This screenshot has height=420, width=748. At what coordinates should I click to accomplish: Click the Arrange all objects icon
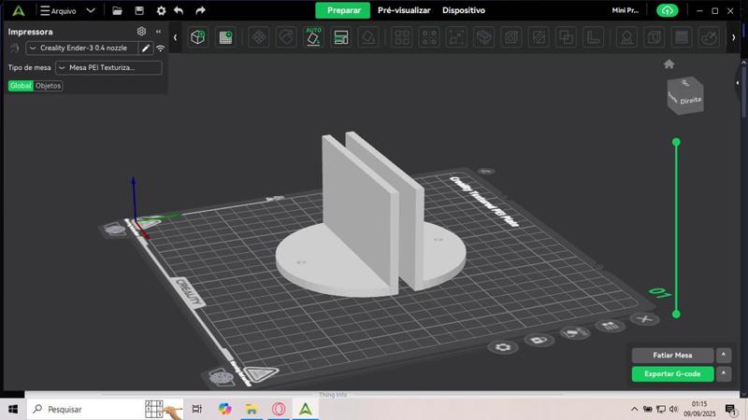coord(341,37)
